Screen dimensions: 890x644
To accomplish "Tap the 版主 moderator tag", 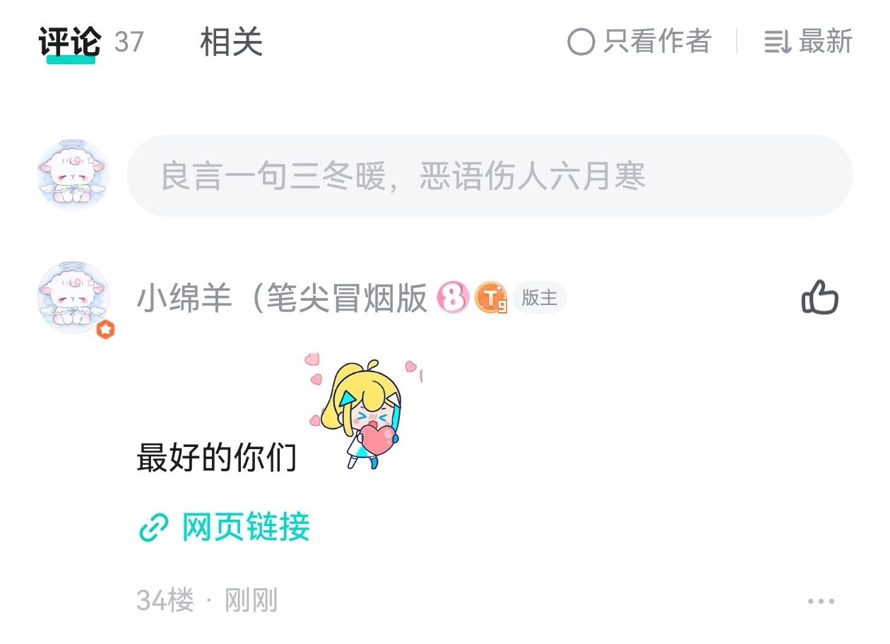I will click(540, 298).
